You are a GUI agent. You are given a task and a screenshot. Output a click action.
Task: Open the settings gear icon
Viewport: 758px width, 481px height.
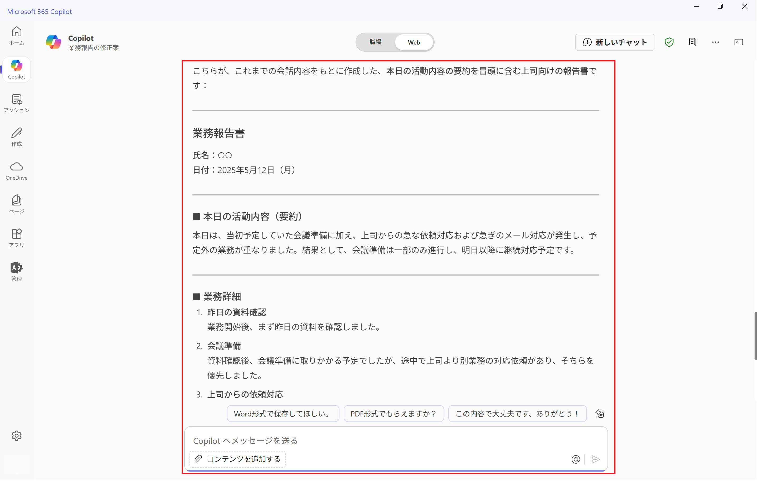pyautogui.click(x=16, y=436)
